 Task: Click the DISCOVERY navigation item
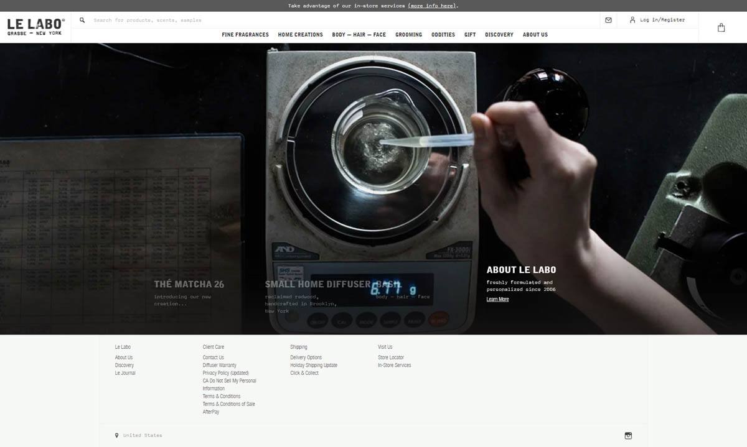click(499, 34)
